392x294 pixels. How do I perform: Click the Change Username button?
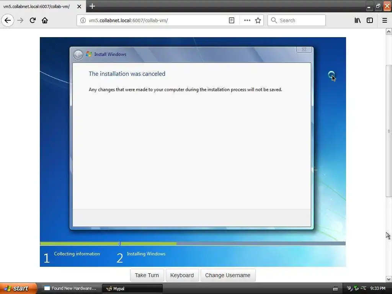[228, 275]
